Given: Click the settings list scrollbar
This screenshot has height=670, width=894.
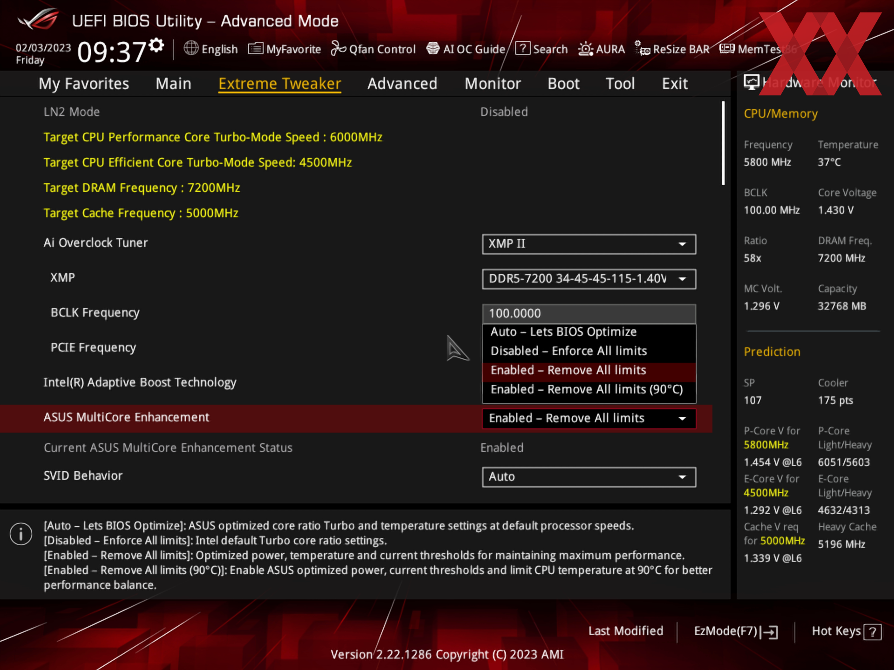Looking at the screenshot, I should tap(723, 143).
